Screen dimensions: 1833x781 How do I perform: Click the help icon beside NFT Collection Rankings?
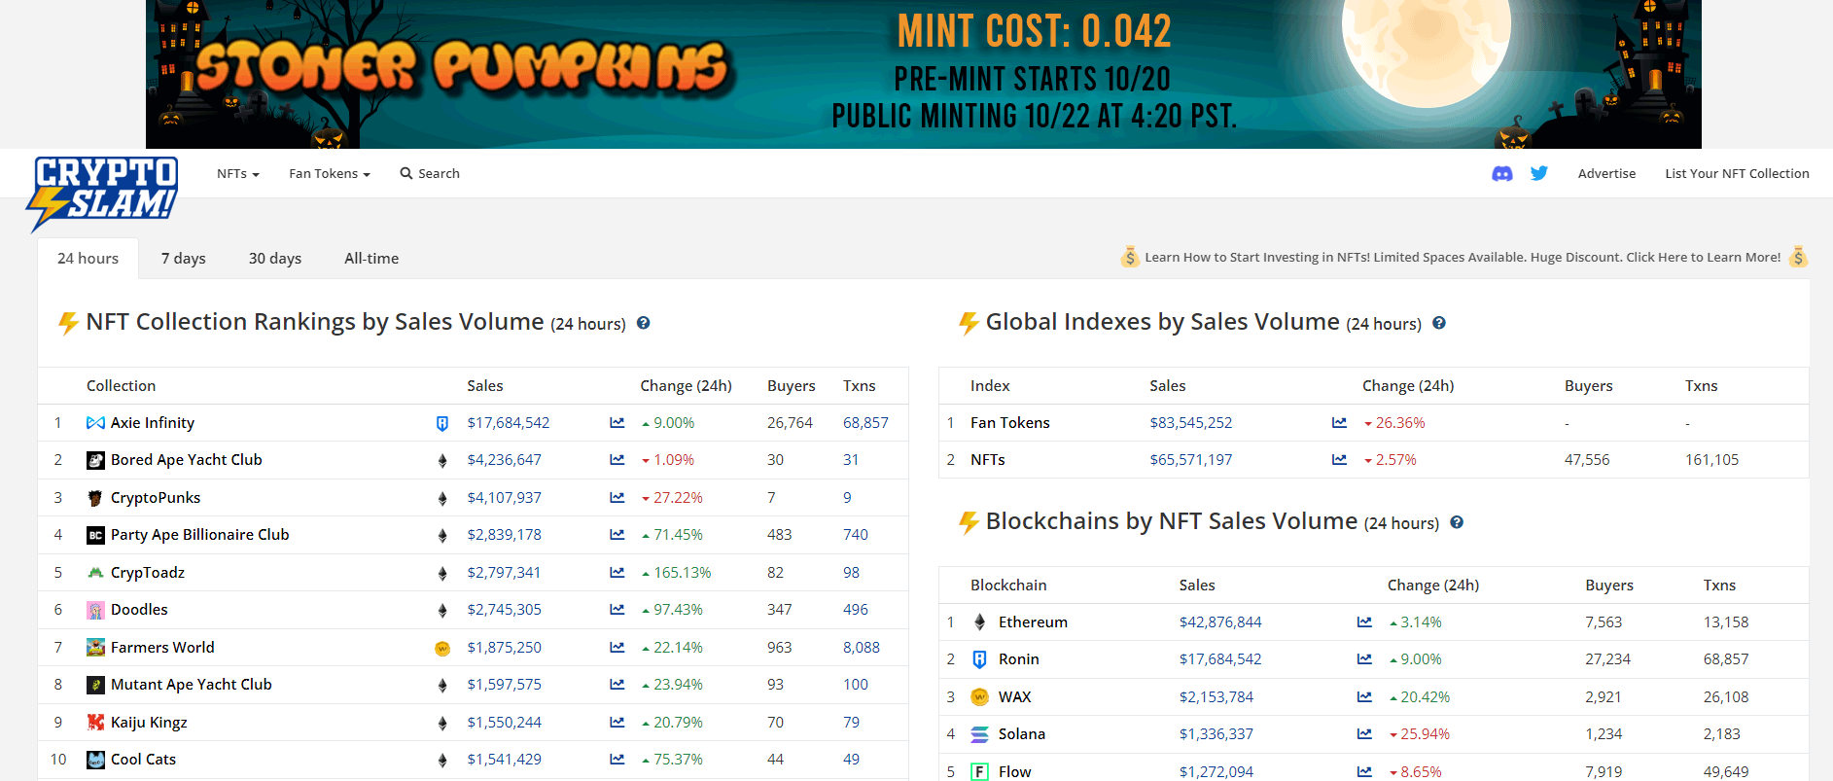(x=644, y=323)
